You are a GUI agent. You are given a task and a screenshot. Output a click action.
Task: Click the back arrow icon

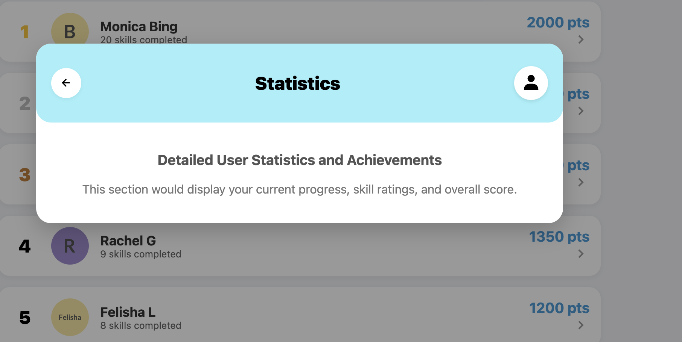pyautogui.click(x=66, y=83)
